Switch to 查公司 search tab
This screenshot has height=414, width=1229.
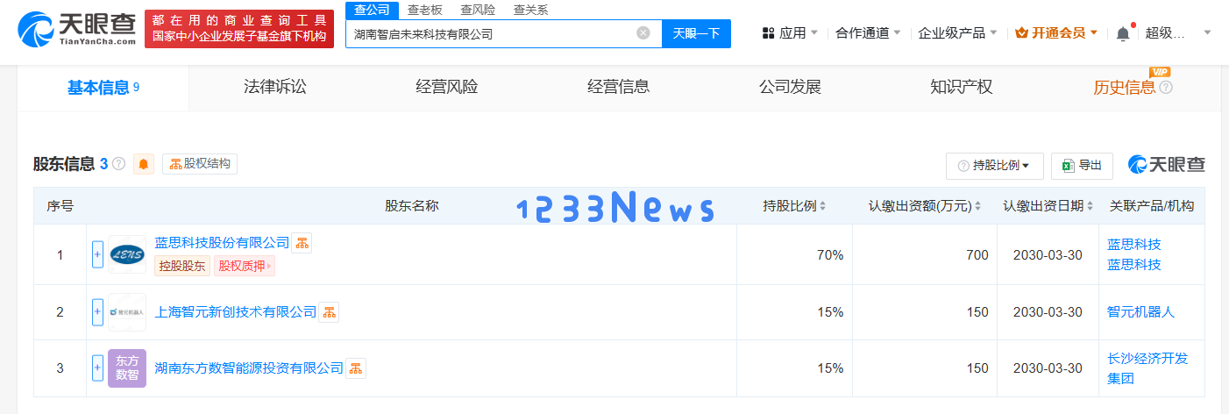coord(373,10)
